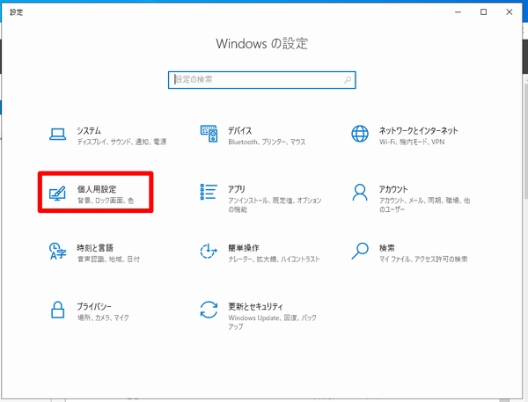Open デバイス settings title

(239, 130)
